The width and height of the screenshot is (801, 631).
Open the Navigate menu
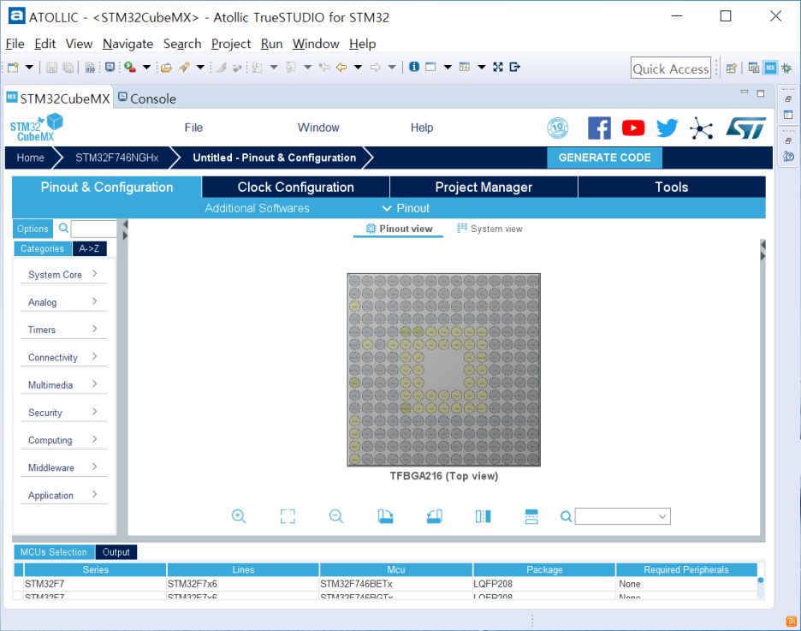click(x=128, y=44)
